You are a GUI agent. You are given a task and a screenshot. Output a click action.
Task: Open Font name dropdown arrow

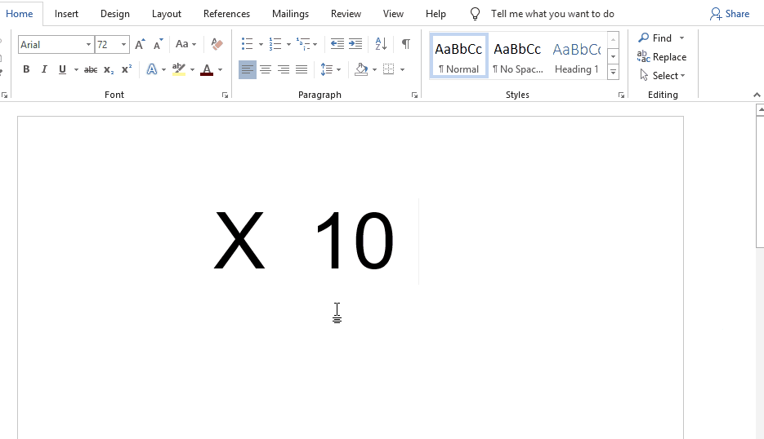pos(88,45)
